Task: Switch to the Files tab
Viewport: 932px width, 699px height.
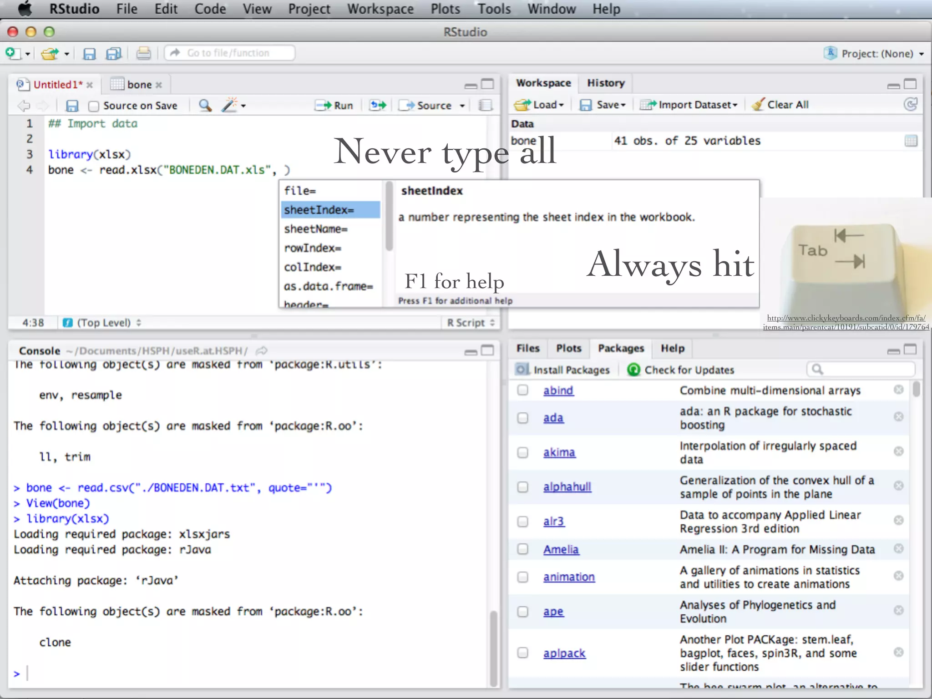Action: click(x=528, y=348)
